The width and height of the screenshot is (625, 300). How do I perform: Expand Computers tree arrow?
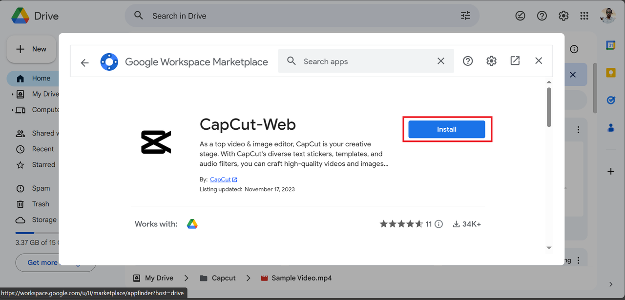point(13,110)
